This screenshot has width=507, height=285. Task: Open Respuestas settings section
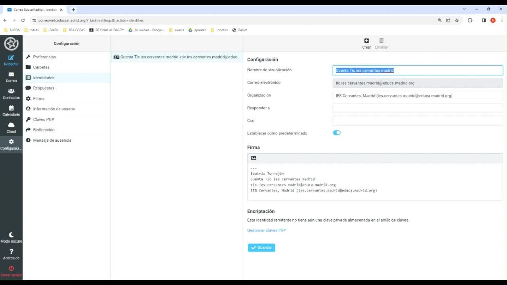(67, 88)
